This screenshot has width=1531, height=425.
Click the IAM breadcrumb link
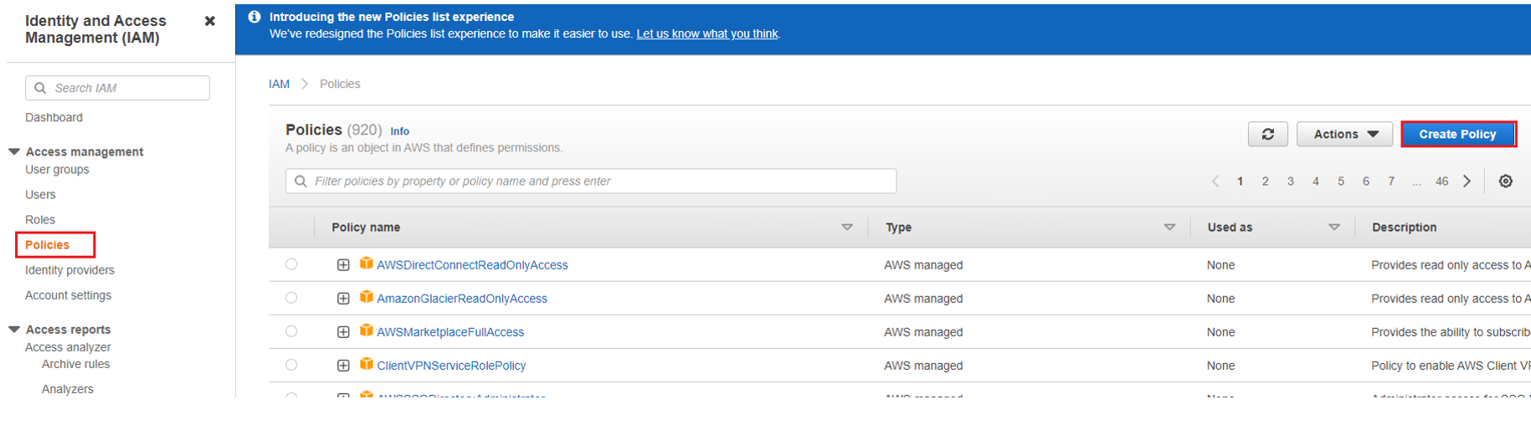click(279, 84)
